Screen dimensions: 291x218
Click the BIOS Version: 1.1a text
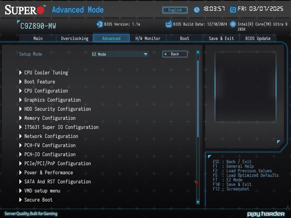pos(122,24)
